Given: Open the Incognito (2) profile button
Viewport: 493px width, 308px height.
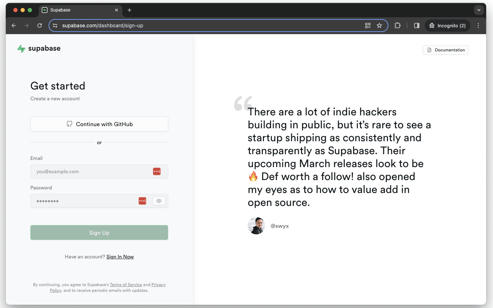Looking at the screenshot, I should tap(447, 26).
